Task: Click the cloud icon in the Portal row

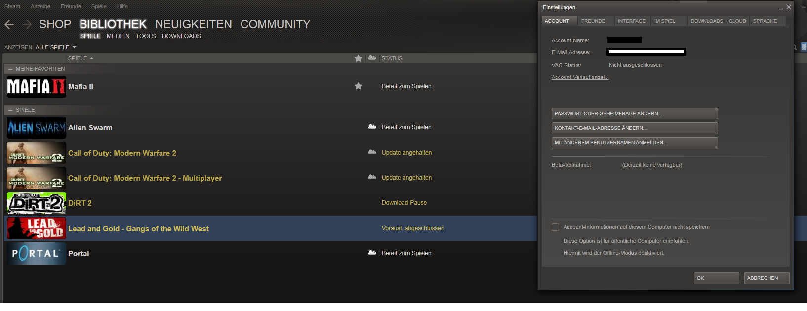Action: click(372, 253)
